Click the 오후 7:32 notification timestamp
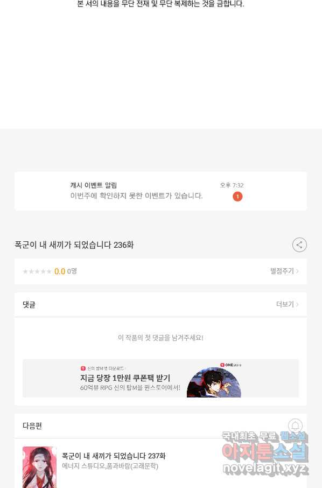 coord(232,185)
